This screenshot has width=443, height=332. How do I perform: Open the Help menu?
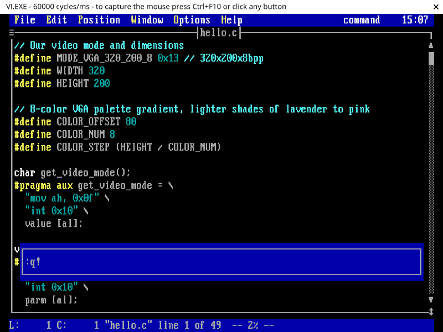click(231, 20)
